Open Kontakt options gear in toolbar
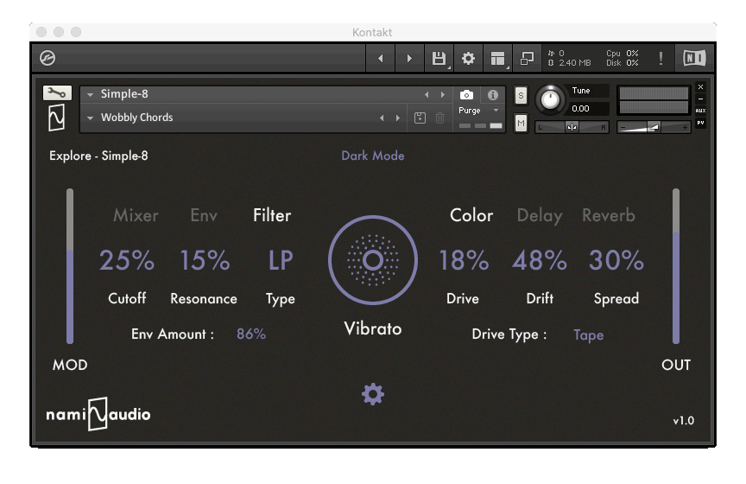Image resolution: width=746 pixels, height=484 pixels. [468, 58]
